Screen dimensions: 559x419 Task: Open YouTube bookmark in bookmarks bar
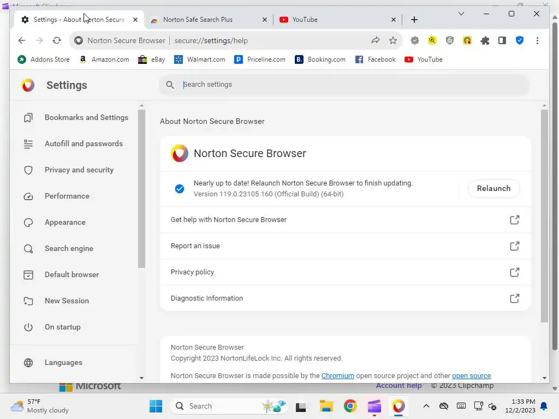tap(424, 59)
